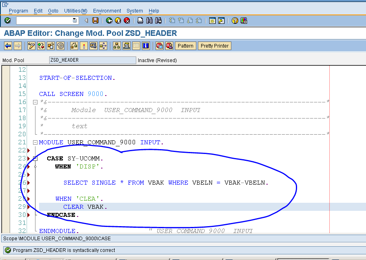The width and height of the screenshot is (366, 260).
Task: Open the command field dropdown
Action: pyautogui.click(x=75, y=21)
